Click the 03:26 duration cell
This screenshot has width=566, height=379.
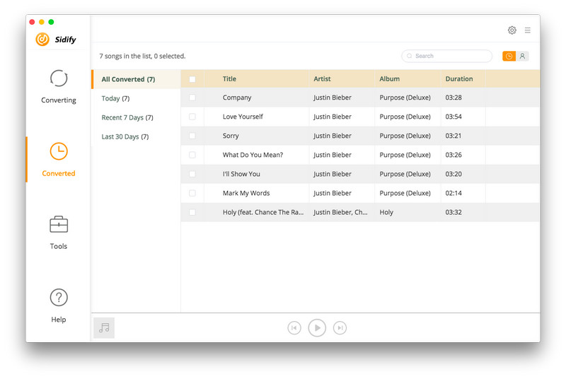click(454, 155)
